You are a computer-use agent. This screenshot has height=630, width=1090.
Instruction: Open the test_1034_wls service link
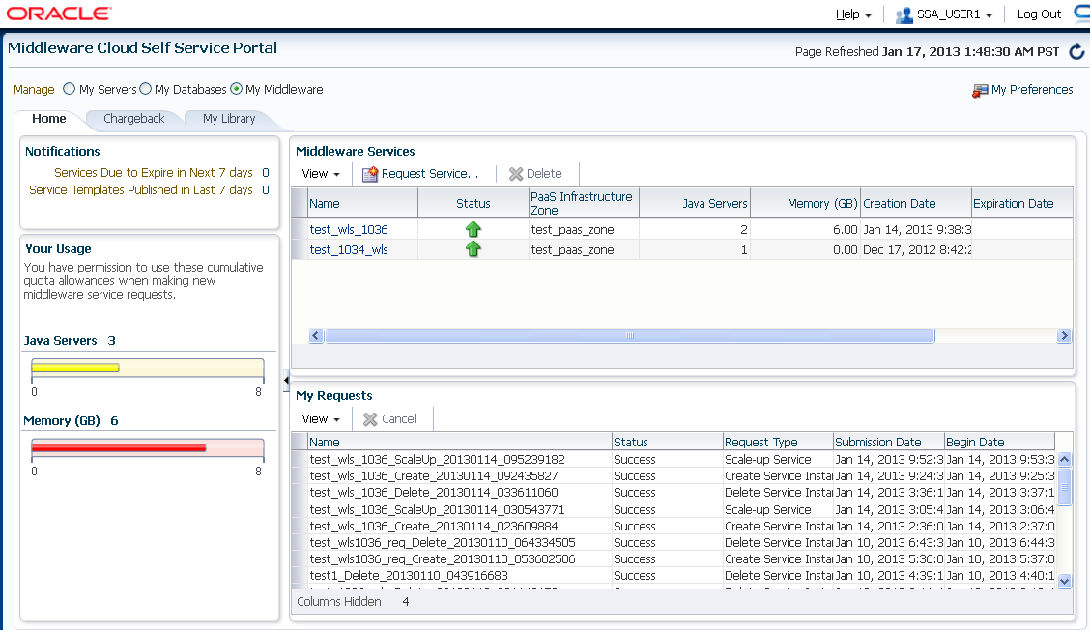[349, 249]
